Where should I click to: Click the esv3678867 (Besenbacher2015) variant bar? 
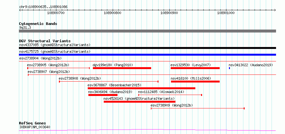pyautogui.click(x=142, y=88)
